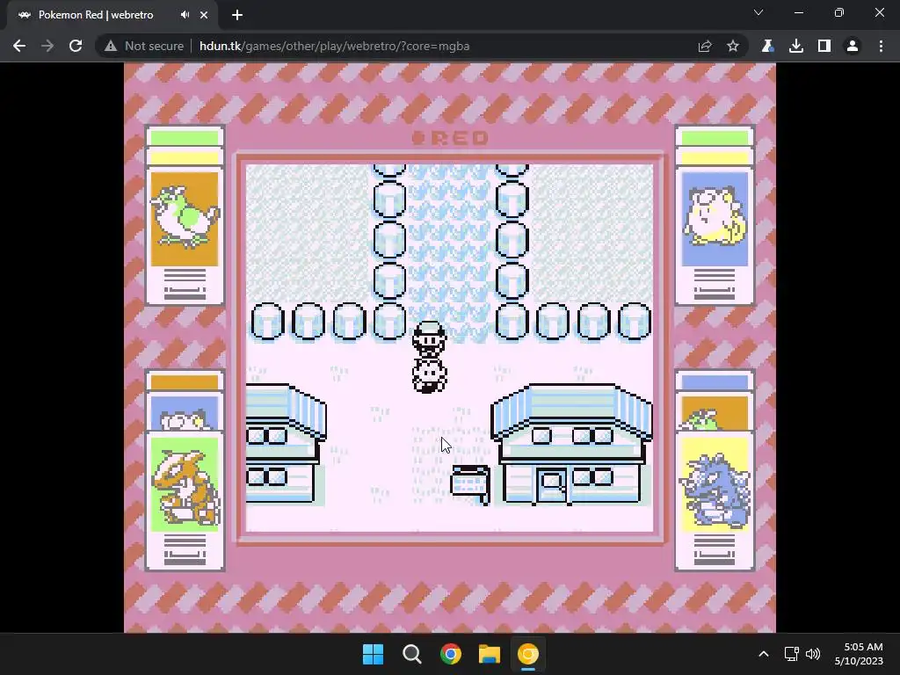Screen dimensions: 900x675
Task: Click the town signpost in game
Action: [471, 484]
